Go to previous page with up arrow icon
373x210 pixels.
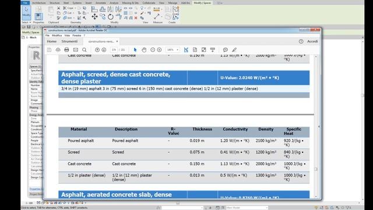tap(97, 50)
